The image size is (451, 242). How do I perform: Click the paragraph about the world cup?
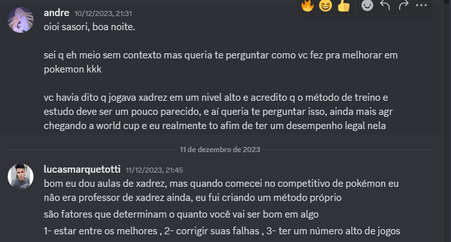tap(218, 112)
